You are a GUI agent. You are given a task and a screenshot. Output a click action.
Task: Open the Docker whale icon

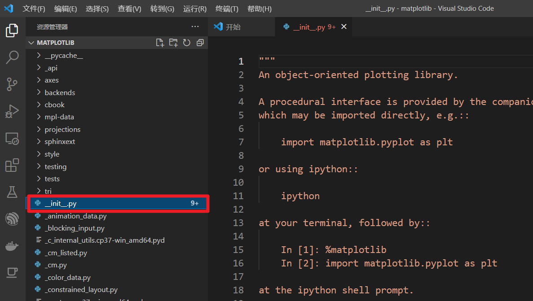[12, 246]
